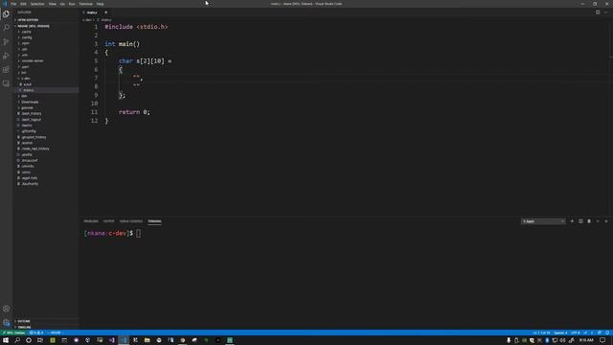Expand the Open Editors section
This screenshot has height=345, width=613.
tap(46, 20)
